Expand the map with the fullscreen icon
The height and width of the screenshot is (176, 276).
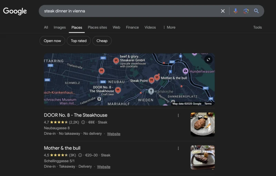pos(208,59)
